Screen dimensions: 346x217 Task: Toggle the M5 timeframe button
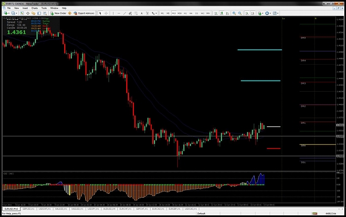168,13
